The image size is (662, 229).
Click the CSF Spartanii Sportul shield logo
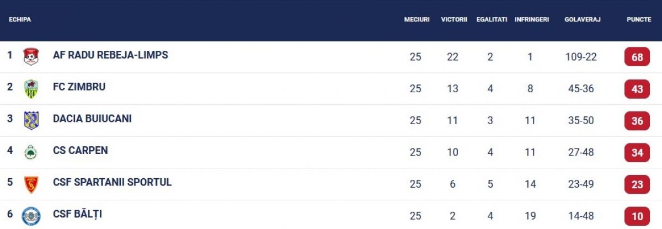(31, 184)
